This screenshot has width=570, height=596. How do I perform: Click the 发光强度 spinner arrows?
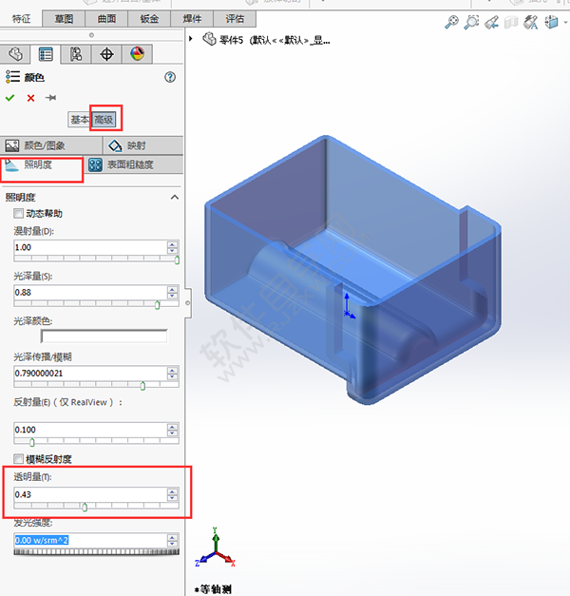pos(172,540)
